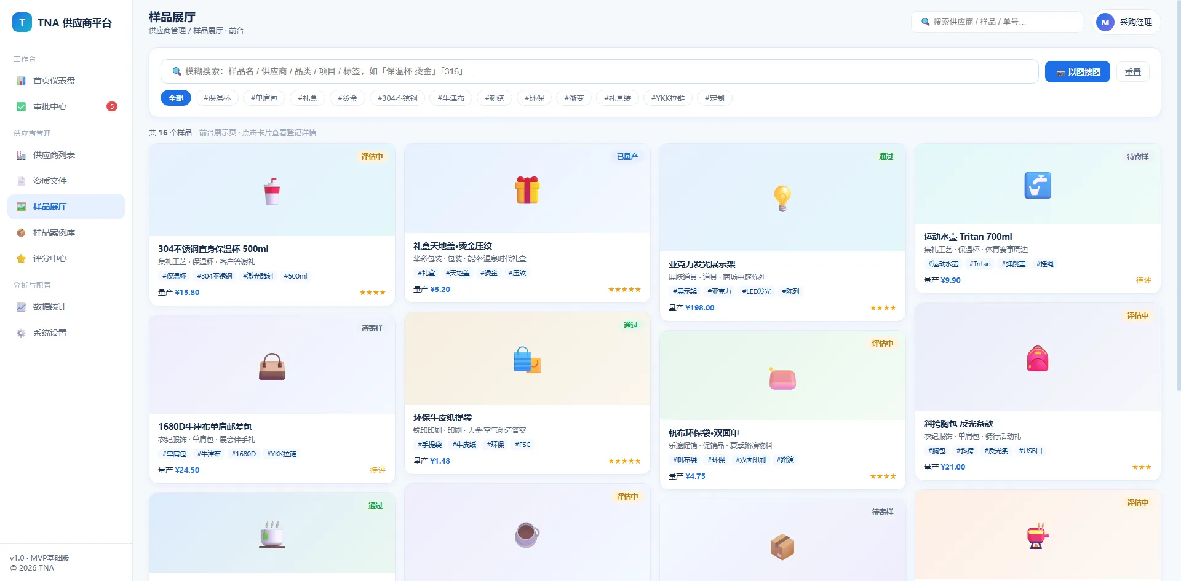This screenshot has width=1181, height=581.
Task: Filter by #礼盒装 tag chip
Action: coord(618,98)
